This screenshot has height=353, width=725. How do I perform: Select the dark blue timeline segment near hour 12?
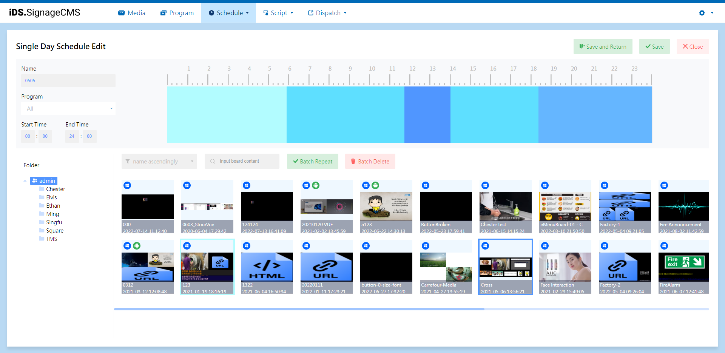pos(427,115)
